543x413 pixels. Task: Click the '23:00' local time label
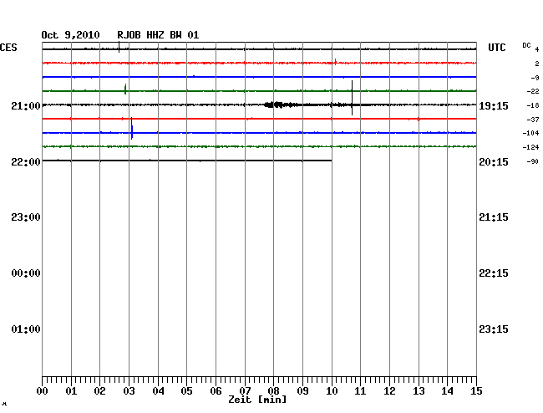click(x=26, y=217)
